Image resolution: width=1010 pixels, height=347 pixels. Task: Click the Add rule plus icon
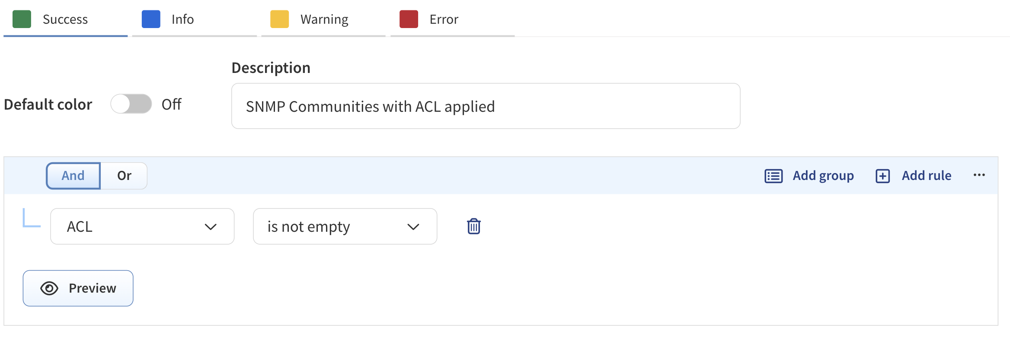pyautogui.click(x=882, y=176)
